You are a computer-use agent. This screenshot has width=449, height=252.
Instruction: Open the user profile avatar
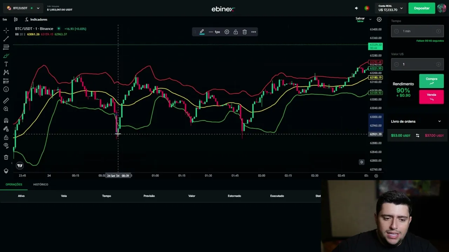(442, 8)
